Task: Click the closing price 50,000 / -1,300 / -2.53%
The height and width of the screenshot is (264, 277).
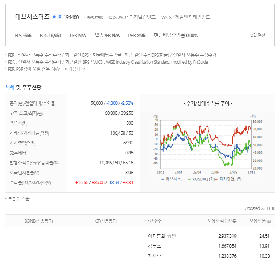Action: [112, 103]
